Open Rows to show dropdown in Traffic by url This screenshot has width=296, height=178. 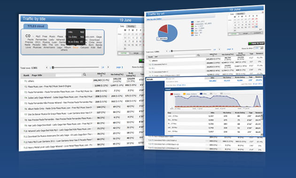point(258,48)
